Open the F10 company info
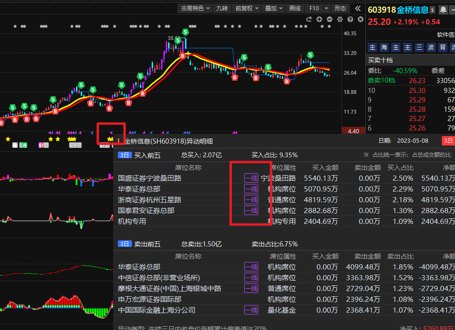 314,8
